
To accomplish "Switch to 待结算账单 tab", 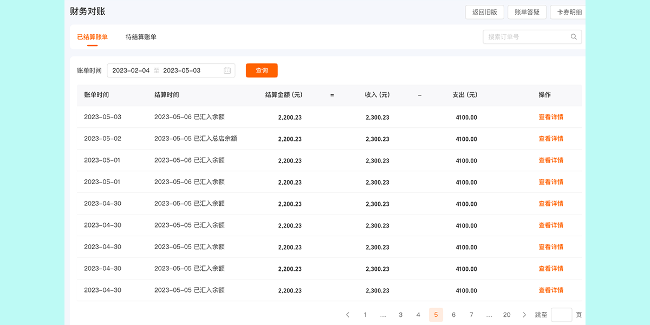I will tap(141, 37).
